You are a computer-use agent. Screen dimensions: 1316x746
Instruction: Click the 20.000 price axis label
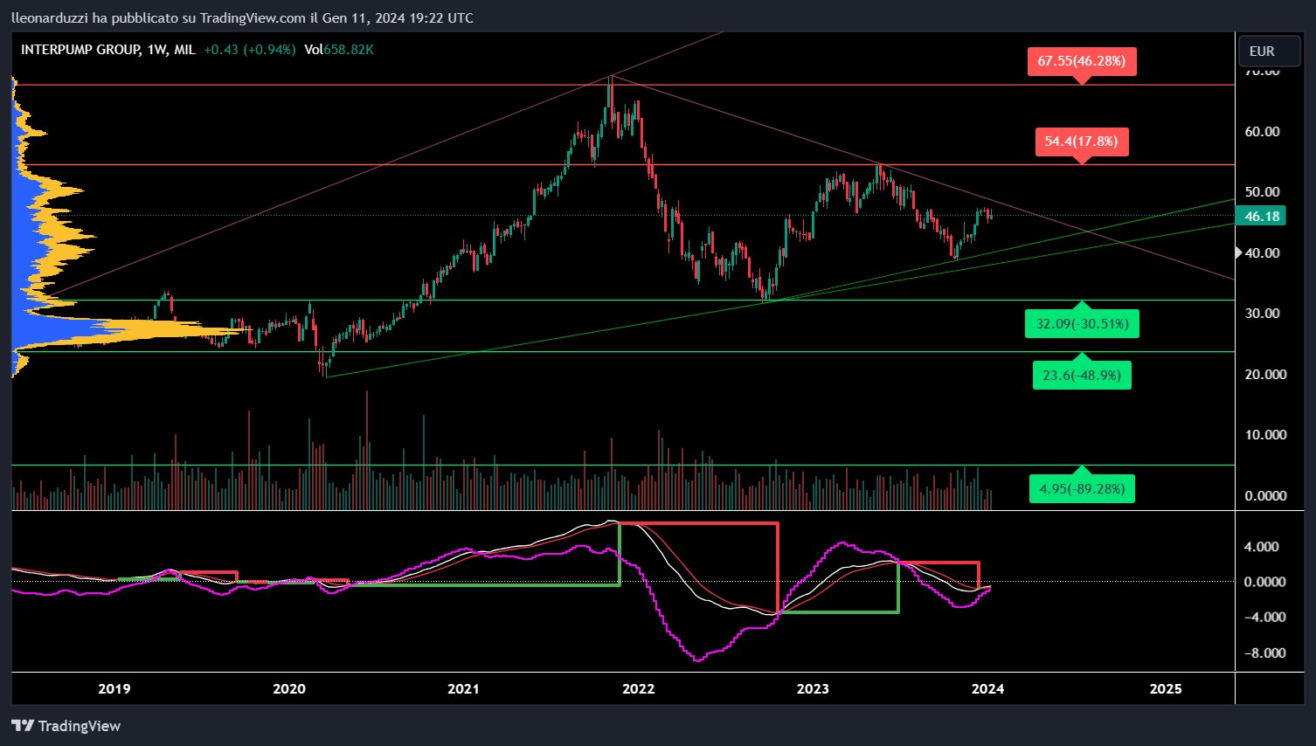[x=1265, y=375]
